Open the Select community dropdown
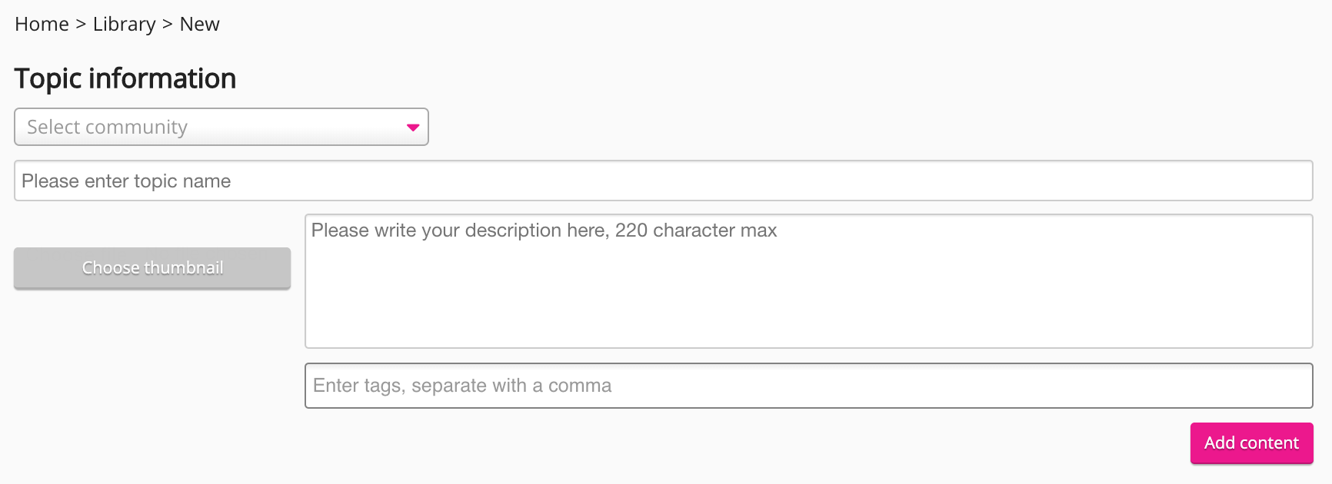The image size is (1332, 484). click(x=221, y=127)
